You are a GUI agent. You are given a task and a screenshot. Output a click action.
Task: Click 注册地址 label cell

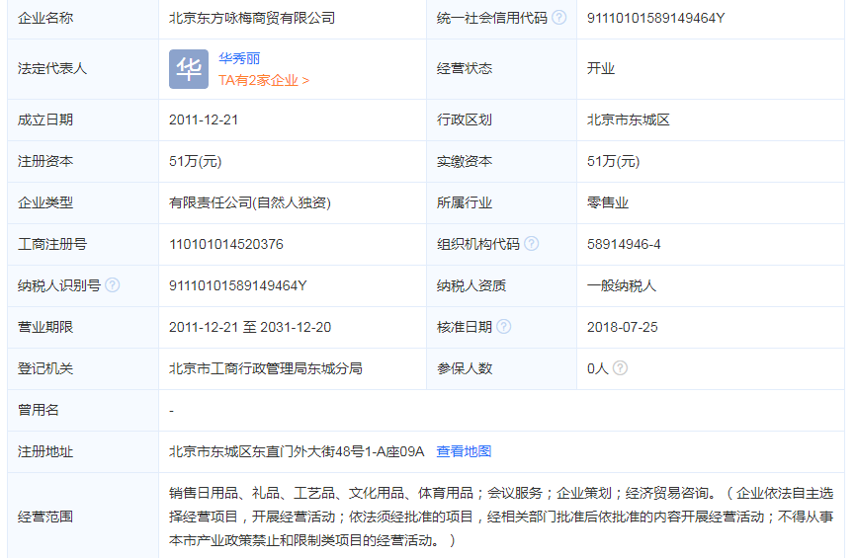coord(83,451)
